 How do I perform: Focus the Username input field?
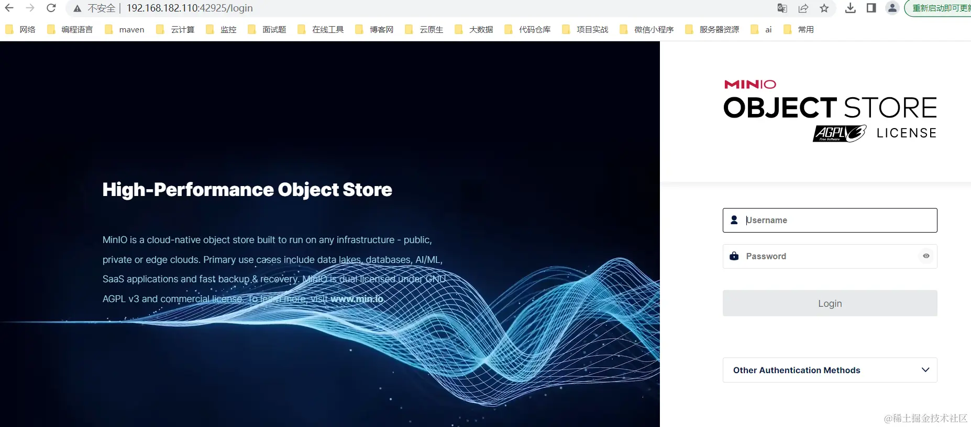pos(830,220)
